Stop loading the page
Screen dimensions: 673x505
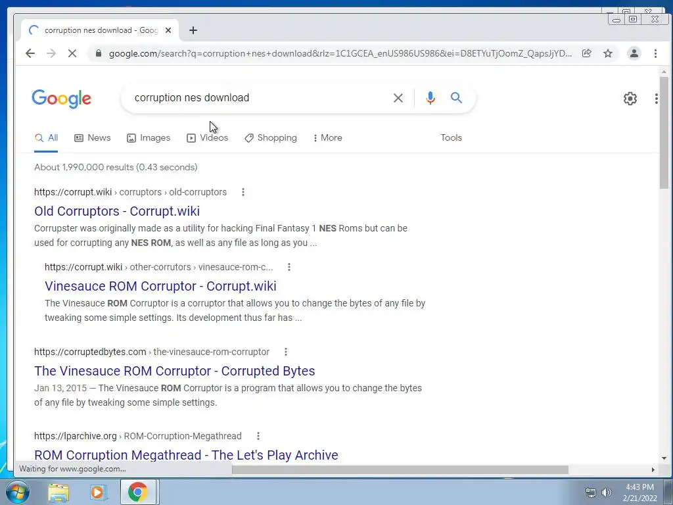click(72, 53)
